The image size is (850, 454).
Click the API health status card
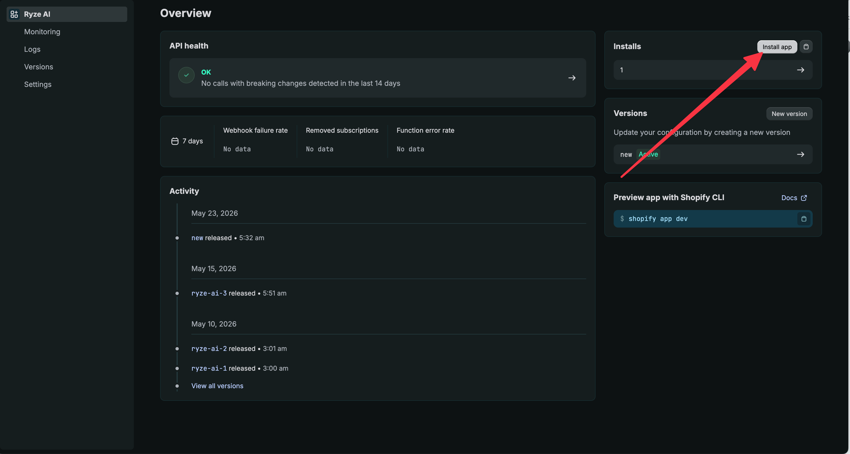(x=378, y=78)
